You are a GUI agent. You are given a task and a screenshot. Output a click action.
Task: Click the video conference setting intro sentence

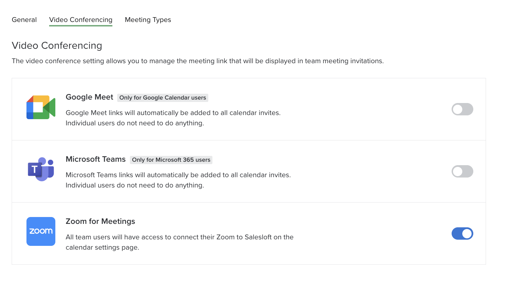pyautogui.click(x=198, y=61)
